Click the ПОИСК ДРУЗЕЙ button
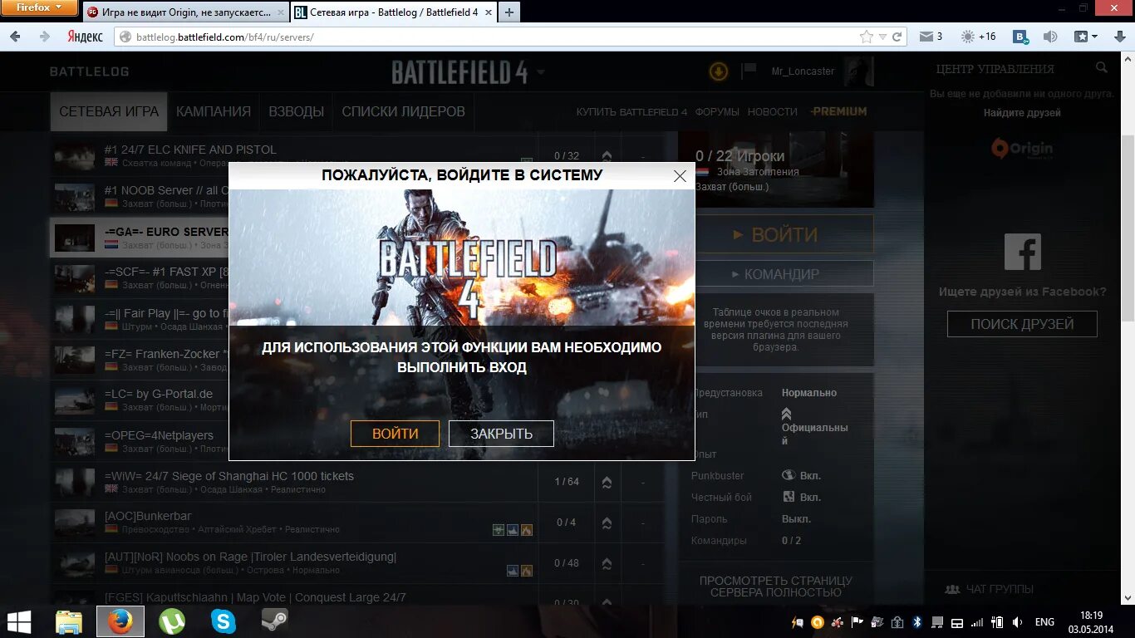The image size is (1135, 638). (1022, 324)
